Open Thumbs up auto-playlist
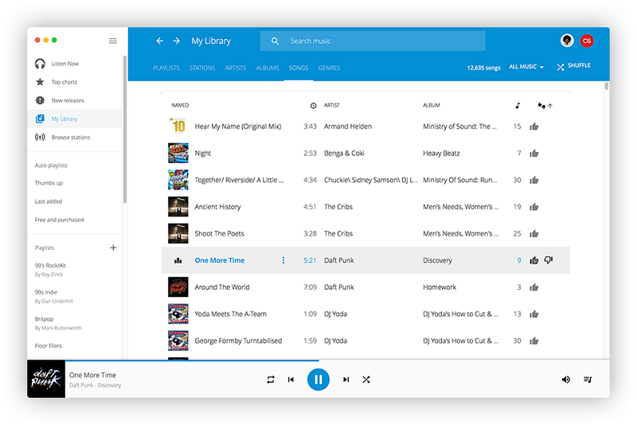 49,183
